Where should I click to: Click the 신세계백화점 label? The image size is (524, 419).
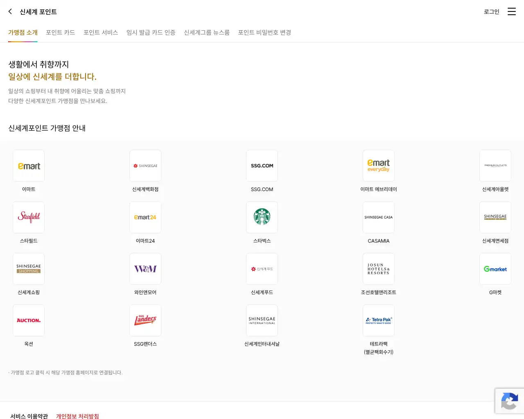tap(145, 189)
